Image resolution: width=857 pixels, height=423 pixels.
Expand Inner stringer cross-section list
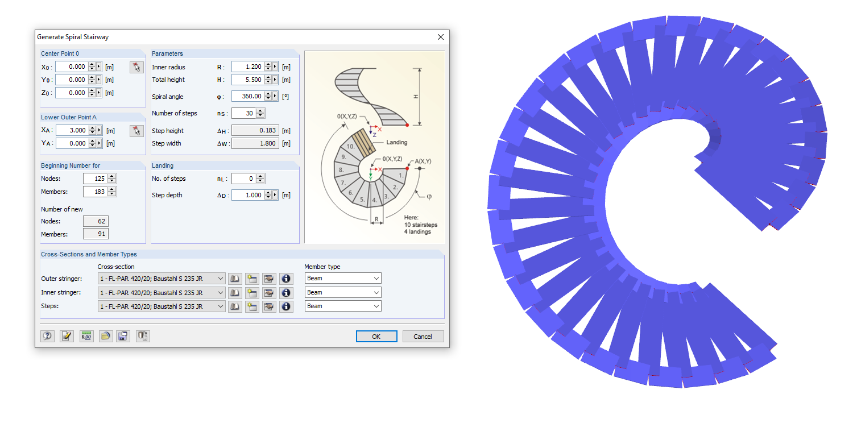[222, 292]
